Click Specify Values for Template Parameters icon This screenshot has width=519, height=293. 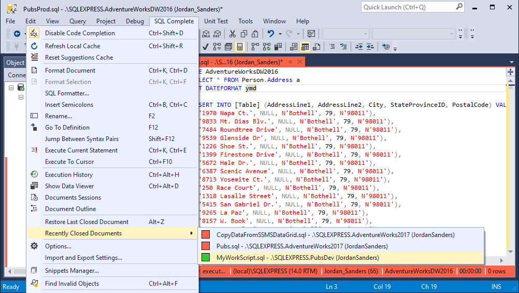[385, 47]
